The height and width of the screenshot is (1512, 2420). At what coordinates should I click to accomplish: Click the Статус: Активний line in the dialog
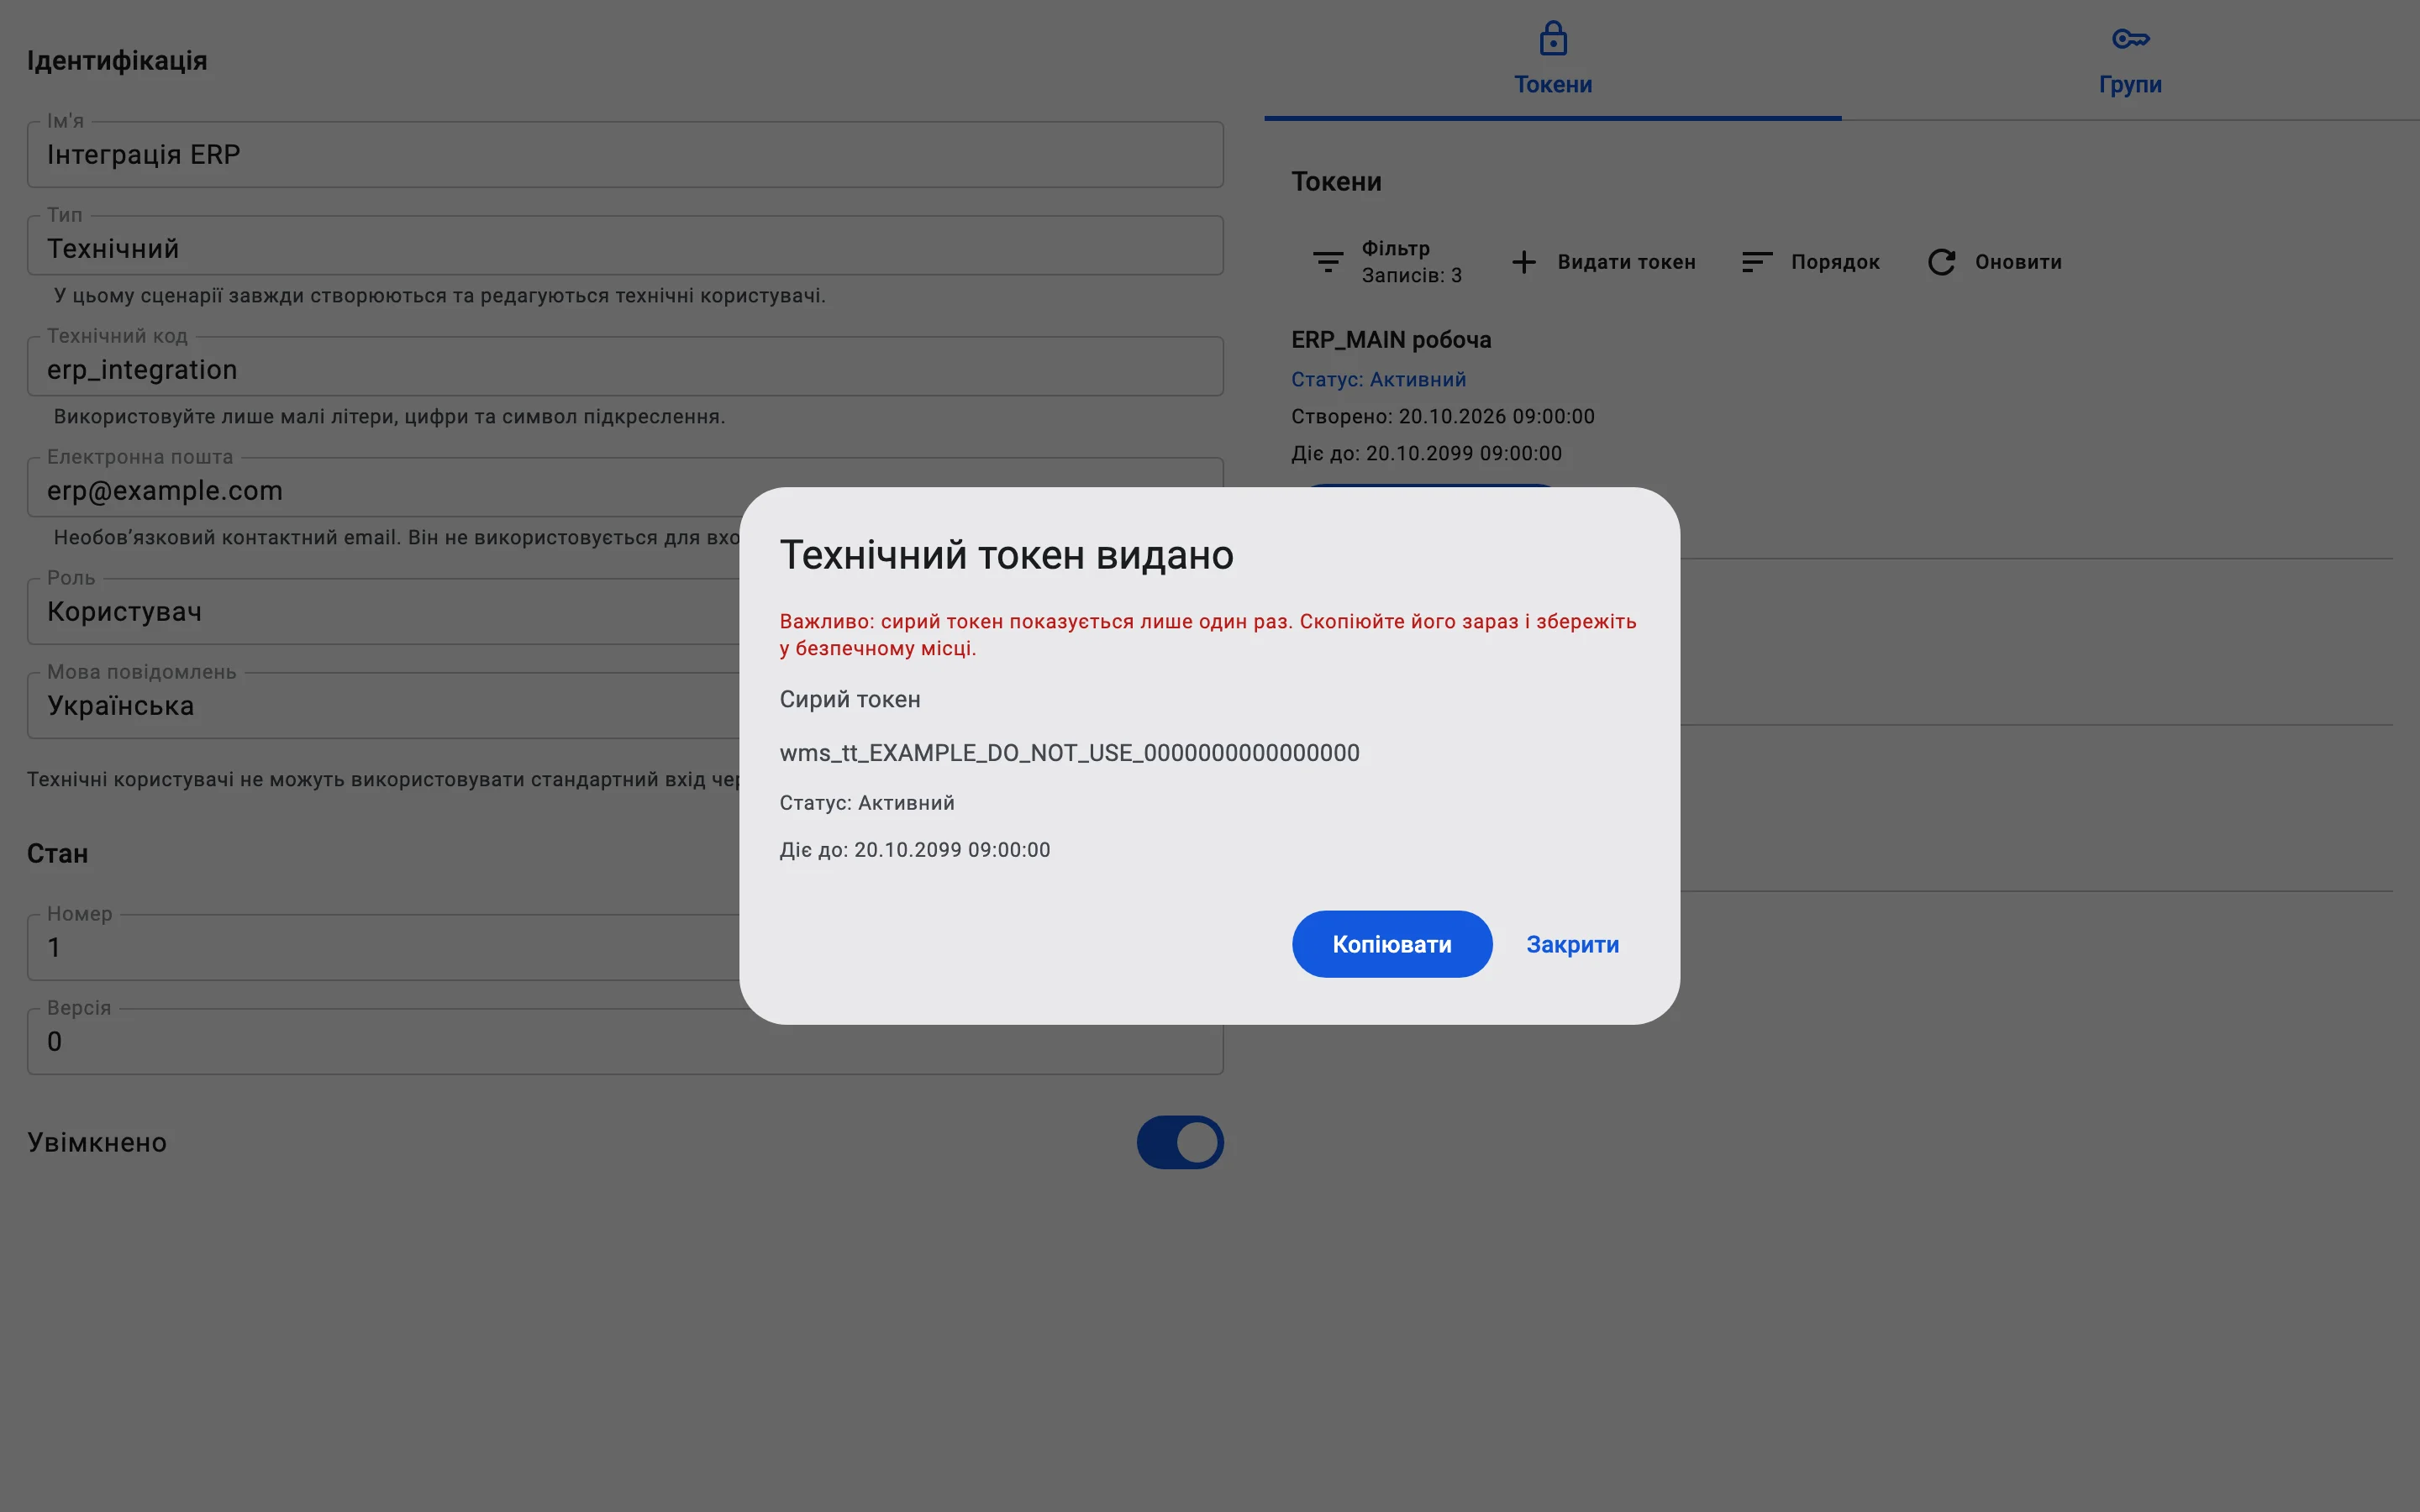point(866,803)
